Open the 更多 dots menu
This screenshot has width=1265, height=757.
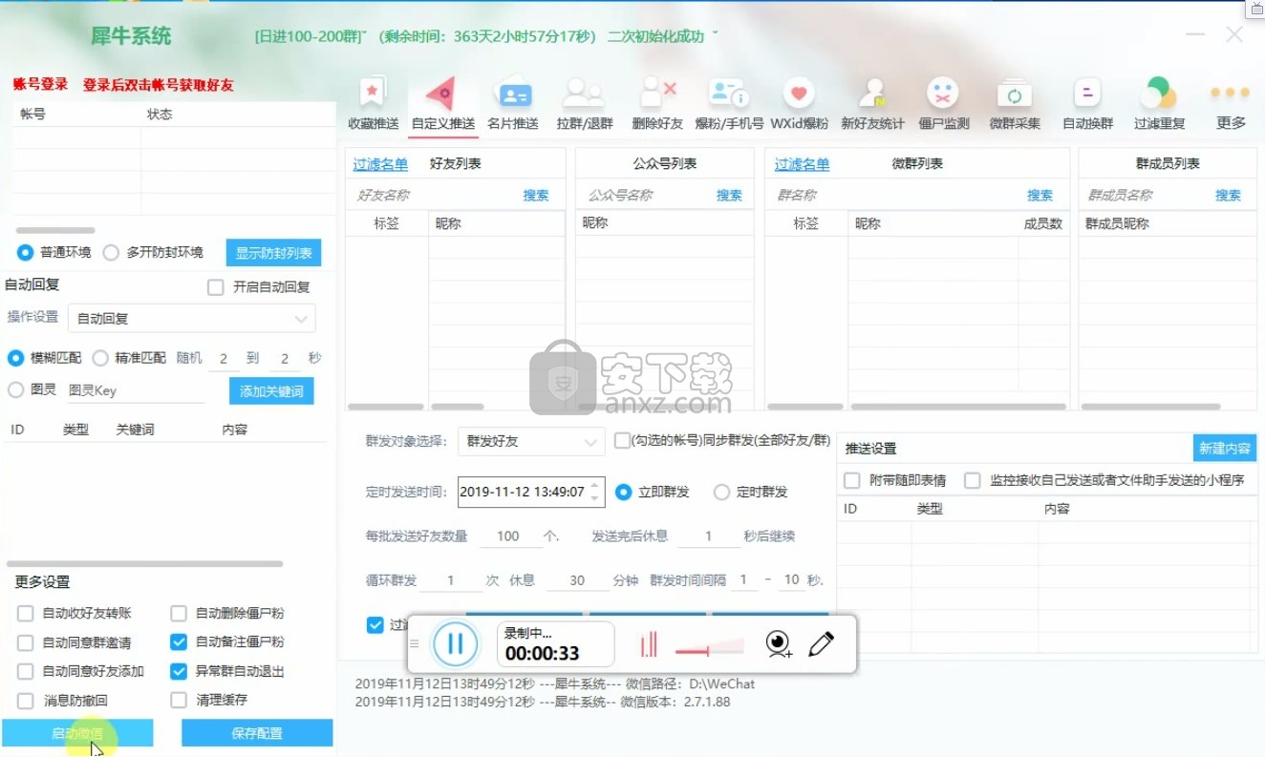[x=1230, y=103]
